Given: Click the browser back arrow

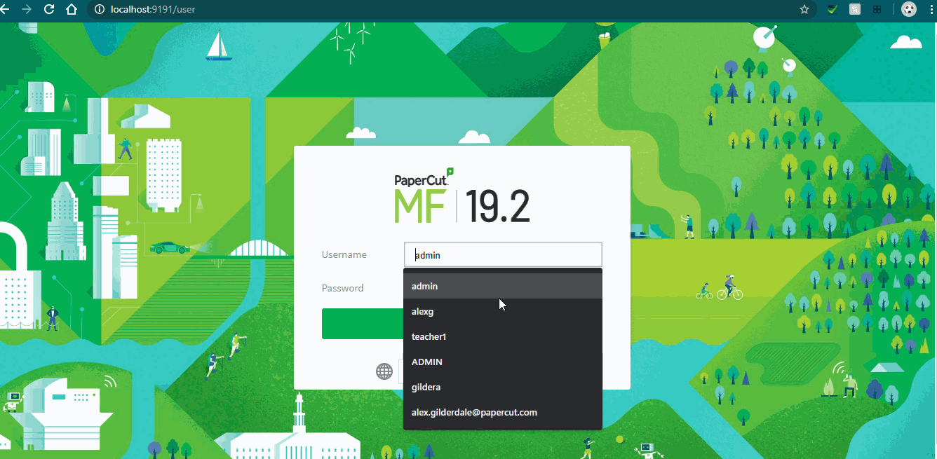Looking at the screenshot, I should click(4, 10).
